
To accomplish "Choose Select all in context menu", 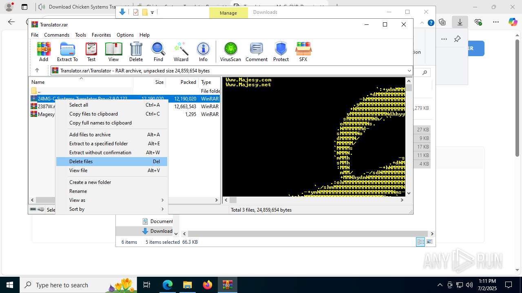I will (x=112, y=105).
